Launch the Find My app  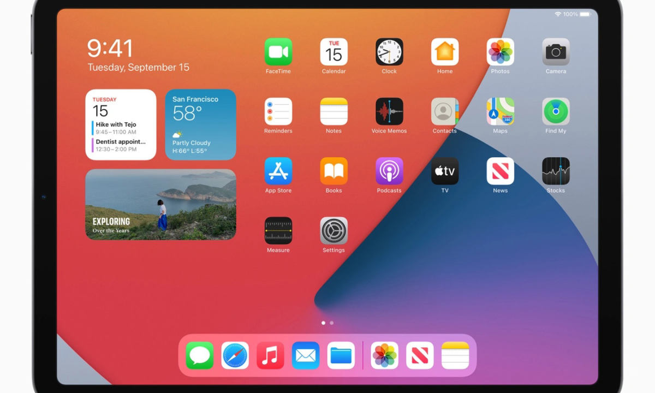coord(556,111)
